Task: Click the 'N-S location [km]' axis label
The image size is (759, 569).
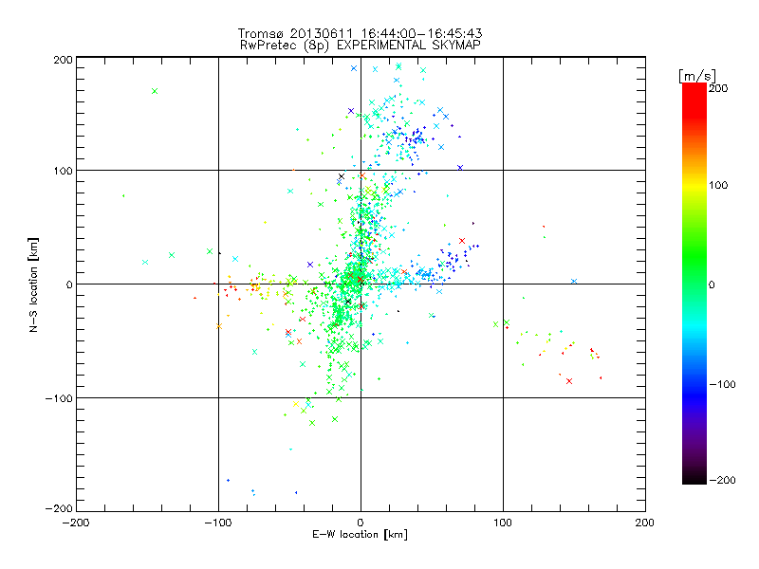Action: pos(33,284)
